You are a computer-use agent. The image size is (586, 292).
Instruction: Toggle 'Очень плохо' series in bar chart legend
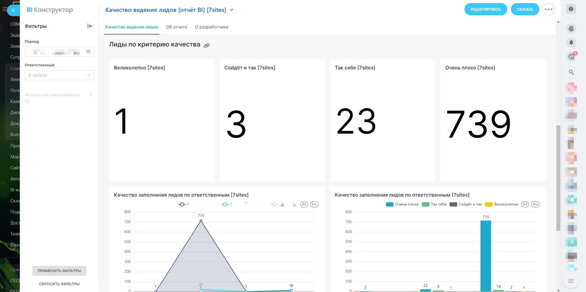(402, 204)
